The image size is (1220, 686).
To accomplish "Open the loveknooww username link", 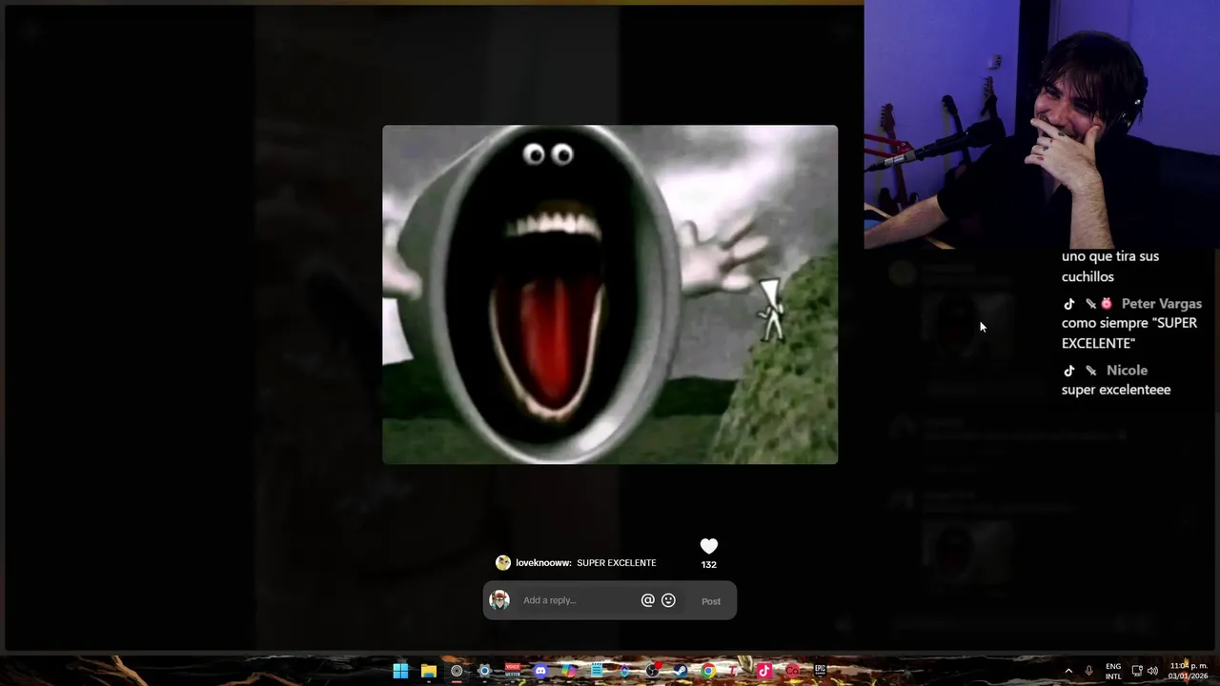I will click(x=544, y=563).
